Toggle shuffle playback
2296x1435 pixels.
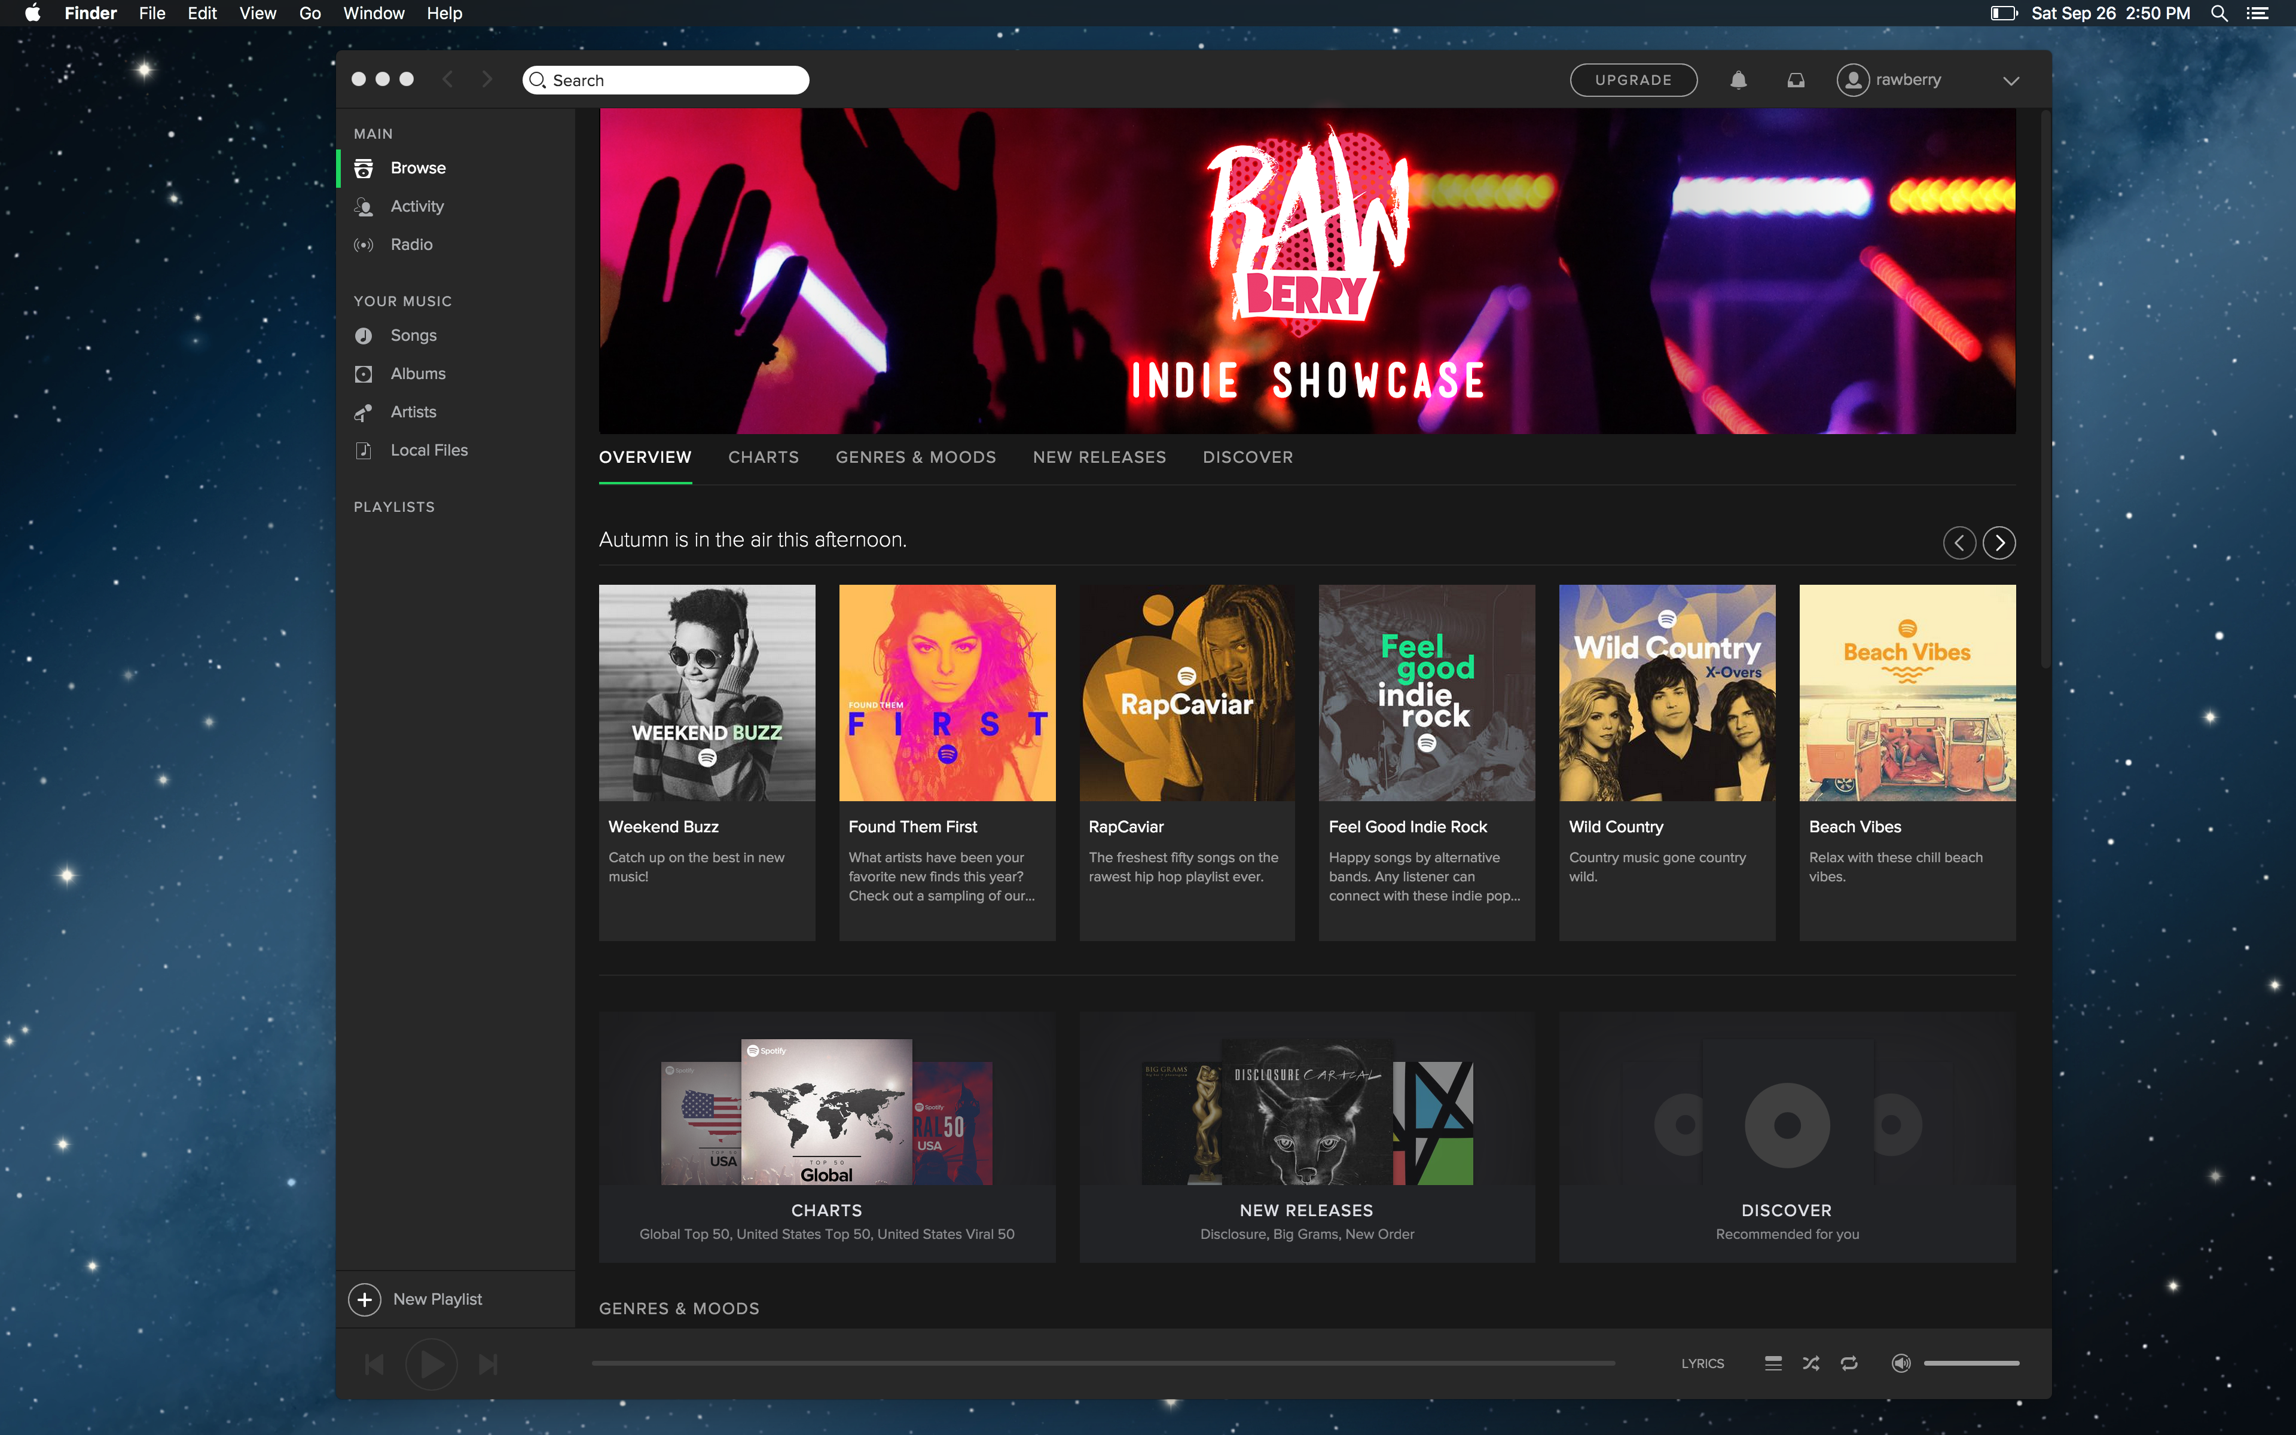[1811, 1363]
